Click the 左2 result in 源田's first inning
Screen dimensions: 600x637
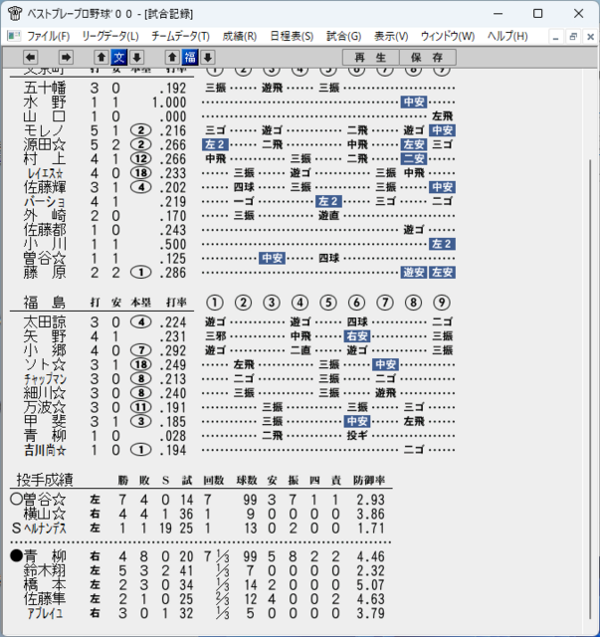coord(215,144)
